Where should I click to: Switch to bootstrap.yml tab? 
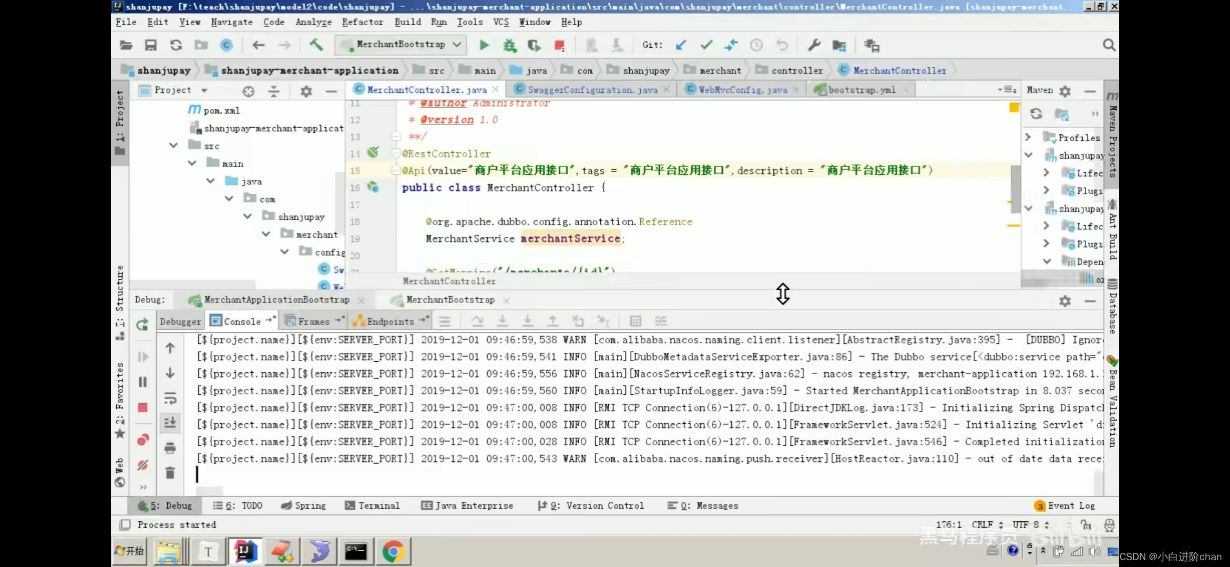point(862,90)
